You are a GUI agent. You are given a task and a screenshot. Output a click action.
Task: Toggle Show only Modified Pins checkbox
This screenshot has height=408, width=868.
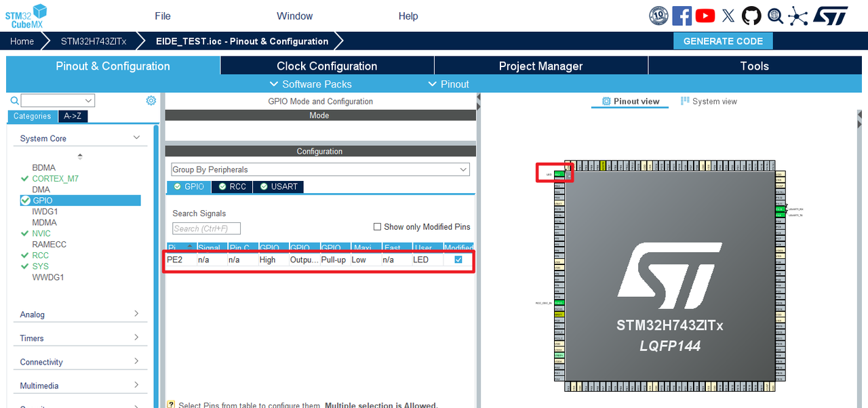(x=377, y=227)
